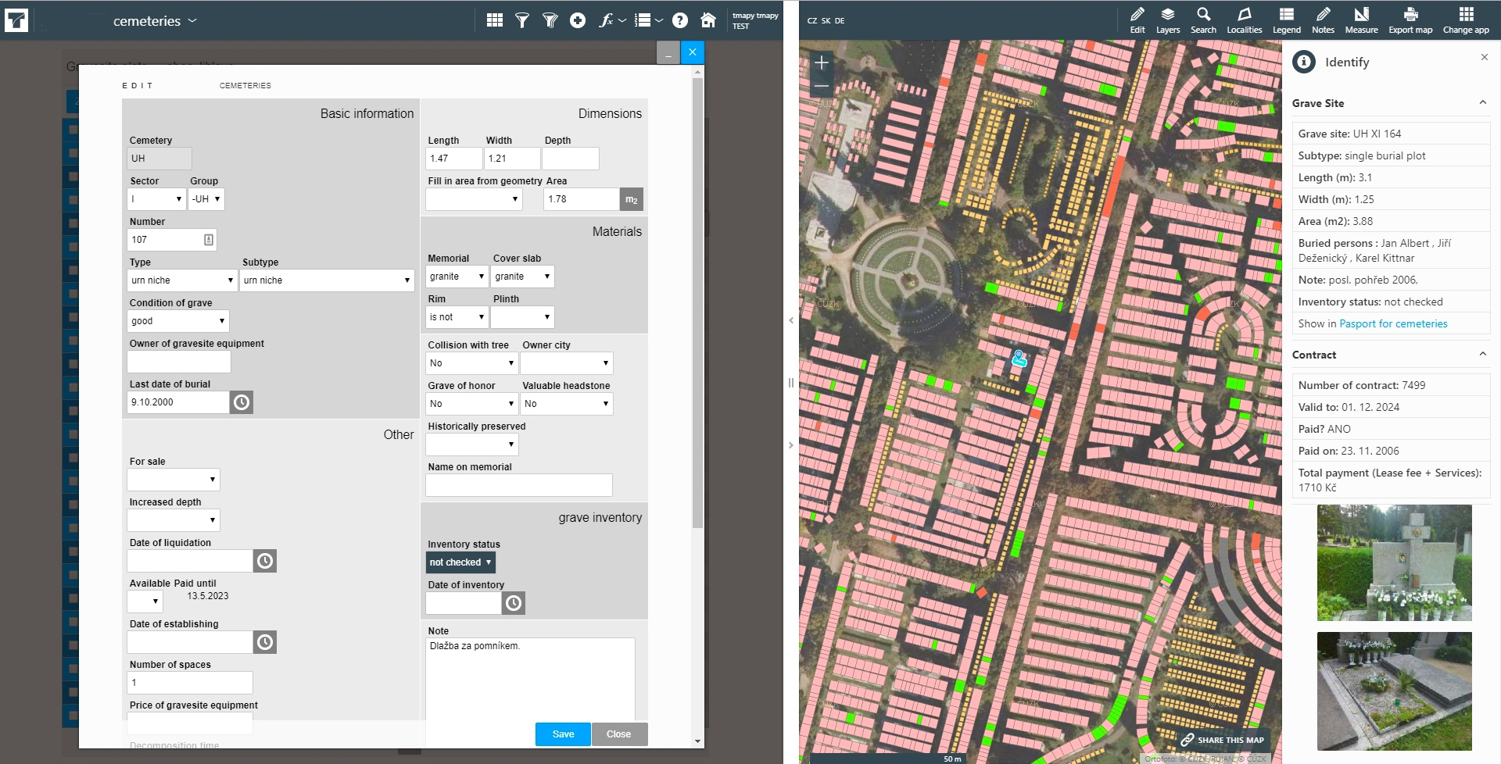Open the numbered list menu
This screenshot has height=764, width=1501.
[x=648, y=20]
